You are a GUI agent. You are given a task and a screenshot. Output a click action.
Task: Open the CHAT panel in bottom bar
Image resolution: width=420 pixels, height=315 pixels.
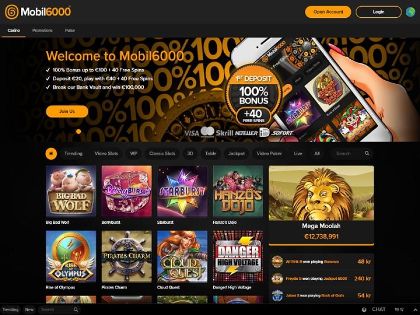coord(379,309)
